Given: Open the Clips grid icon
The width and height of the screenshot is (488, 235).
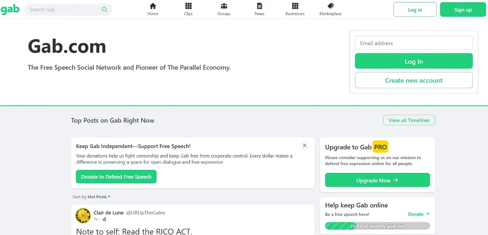Looking at the screenshot, I should [188, 6].
